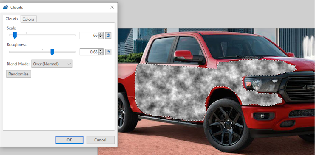Click the Scale slider handle

pyautogui.click(x=14, y=36)
